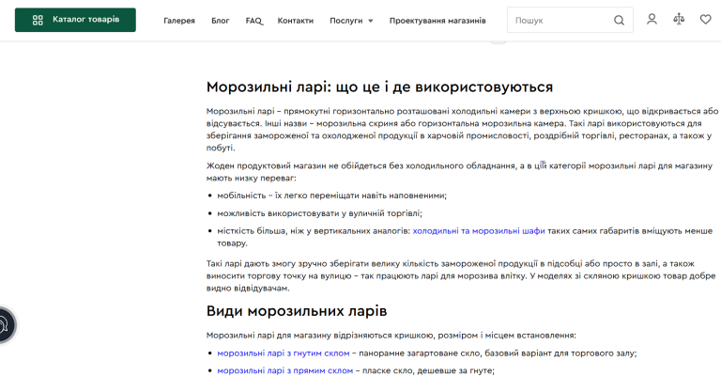Click the bullet text мобільність – їх легко переміщати
The width and height of the screenshot is (721, 376).
pos(332,196)
